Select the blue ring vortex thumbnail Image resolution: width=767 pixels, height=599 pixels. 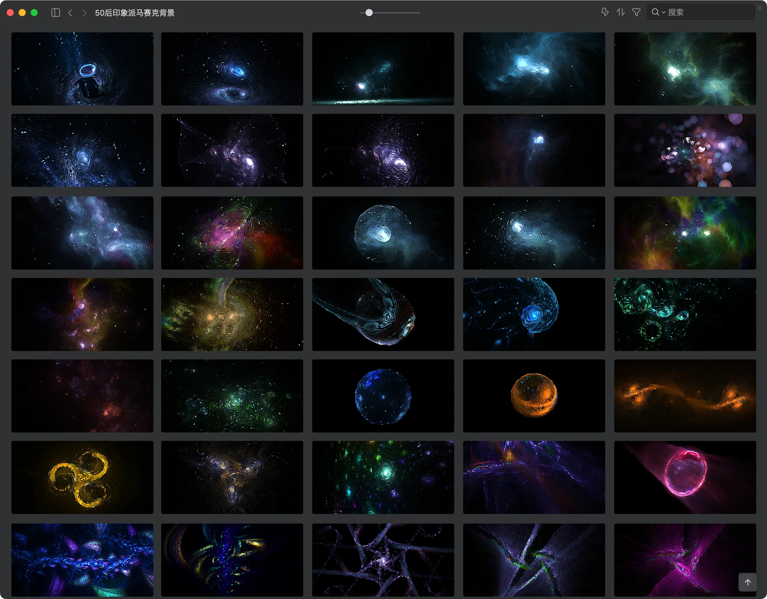point(82,69)
